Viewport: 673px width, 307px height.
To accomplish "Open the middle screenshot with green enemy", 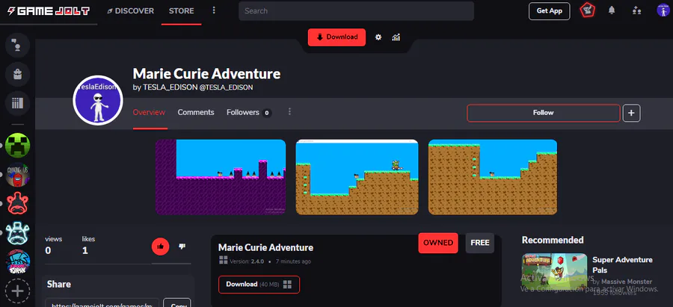I will tap(357, 177).
